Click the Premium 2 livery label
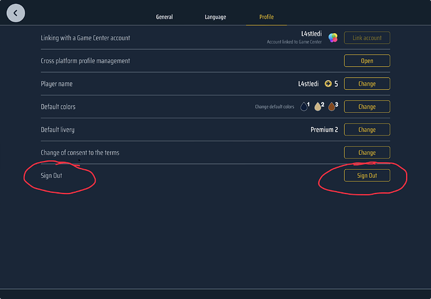The height and width of the screenshot is (299, 431). [324, 130]
